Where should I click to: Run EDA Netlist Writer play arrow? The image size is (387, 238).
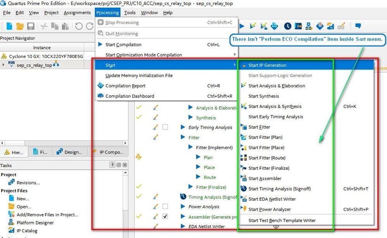(x=183, y=226)
